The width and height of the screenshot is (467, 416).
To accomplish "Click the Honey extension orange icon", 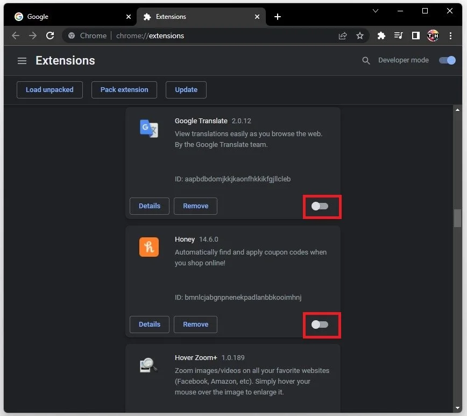I will pos(149,246).
